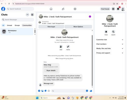Click the Facebook logo icon

pos(3,9)
